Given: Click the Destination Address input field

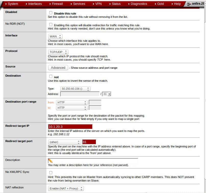Looking at the screenshot, I should coord(80,94).
